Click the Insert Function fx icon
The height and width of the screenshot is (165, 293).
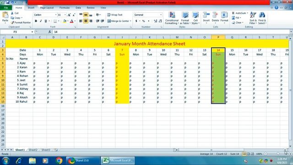[x=50, y=32]
